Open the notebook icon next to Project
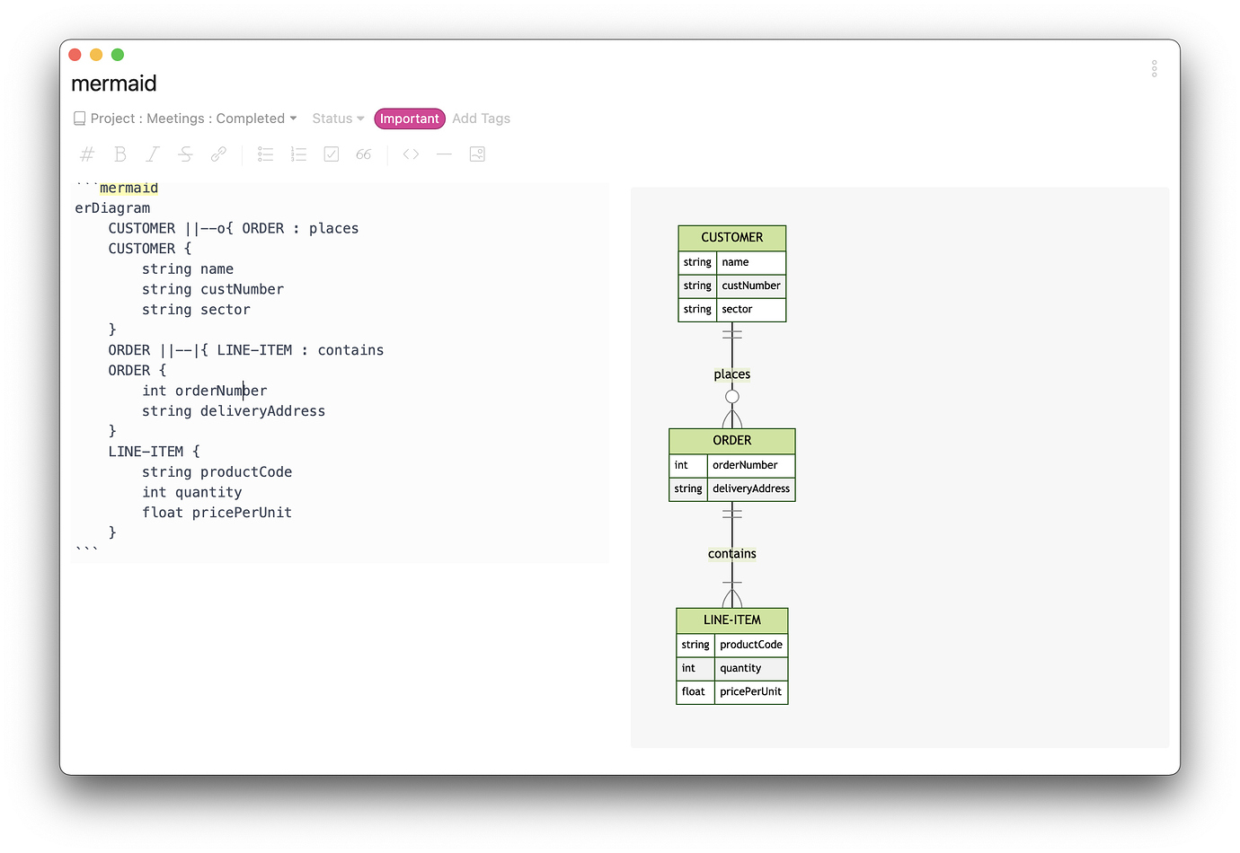Image resolution: width=1240 pixels, height=853 pixels. [79, 118]
